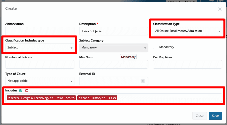Image resolution: width=227 pixels, height=125 pixels.
Task: Click the Pre Req Num input field
Action: tap(187, 64)
